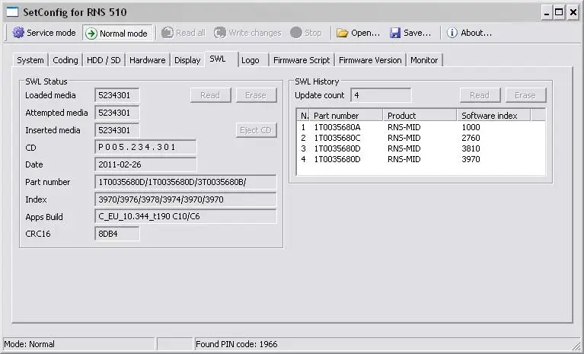Click the Date field 2011-02-26
This screenshot has width=584, height=354.
145,164
